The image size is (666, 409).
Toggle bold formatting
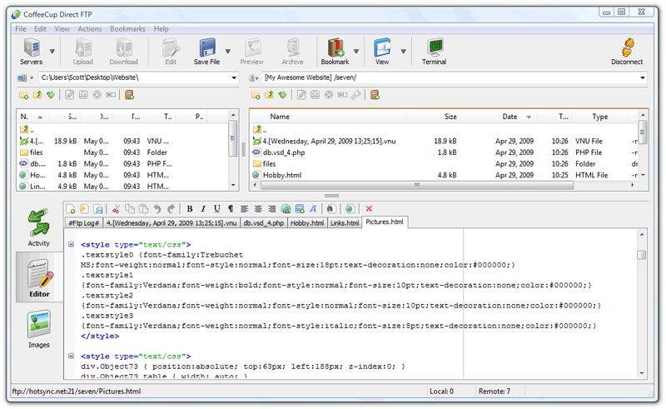click(x=190, y=209)
